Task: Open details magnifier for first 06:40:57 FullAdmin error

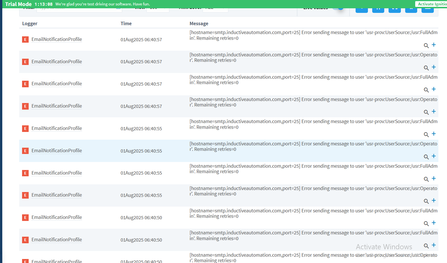Action: (x=426, y=46)
